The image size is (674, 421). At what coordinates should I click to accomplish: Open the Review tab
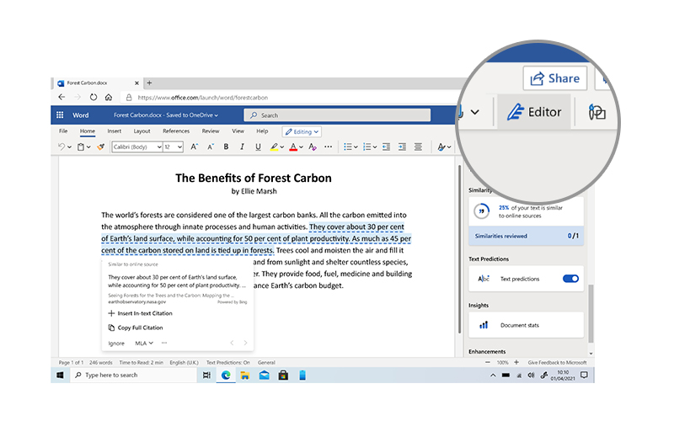click(x=211, y=131)
